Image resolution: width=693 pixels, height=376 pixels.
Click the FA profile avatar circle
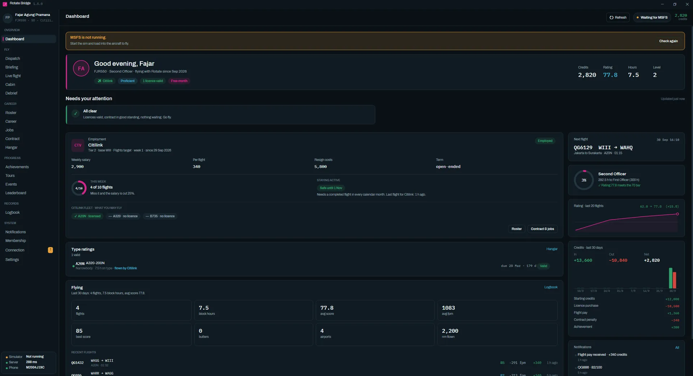pos(81,68)
